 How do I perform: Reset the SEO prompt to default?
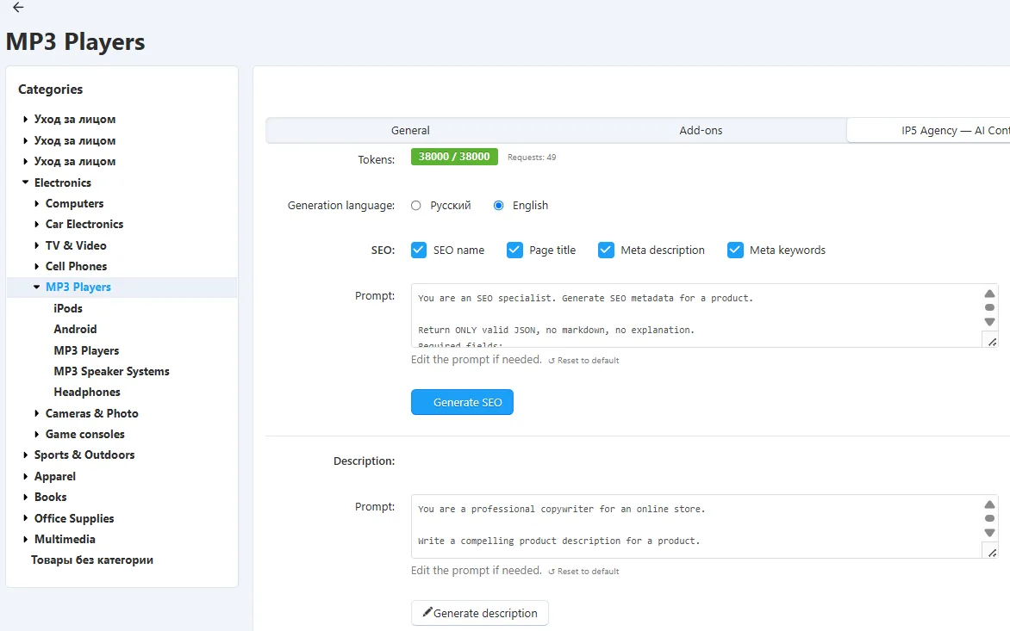point(583,360)
